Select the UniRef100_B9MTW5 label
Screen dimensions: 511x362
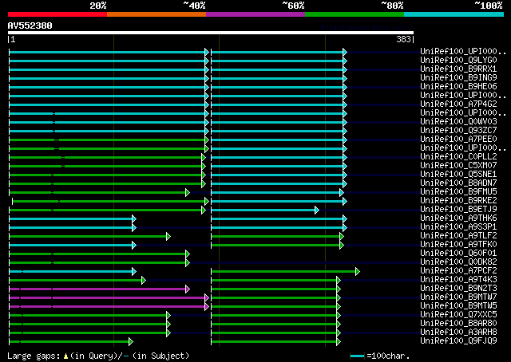pos(458,306)
